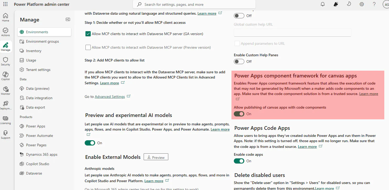Open Learn more for Preview and experimental AI models
The image size is (389, 190).
[x=220, y=129]
